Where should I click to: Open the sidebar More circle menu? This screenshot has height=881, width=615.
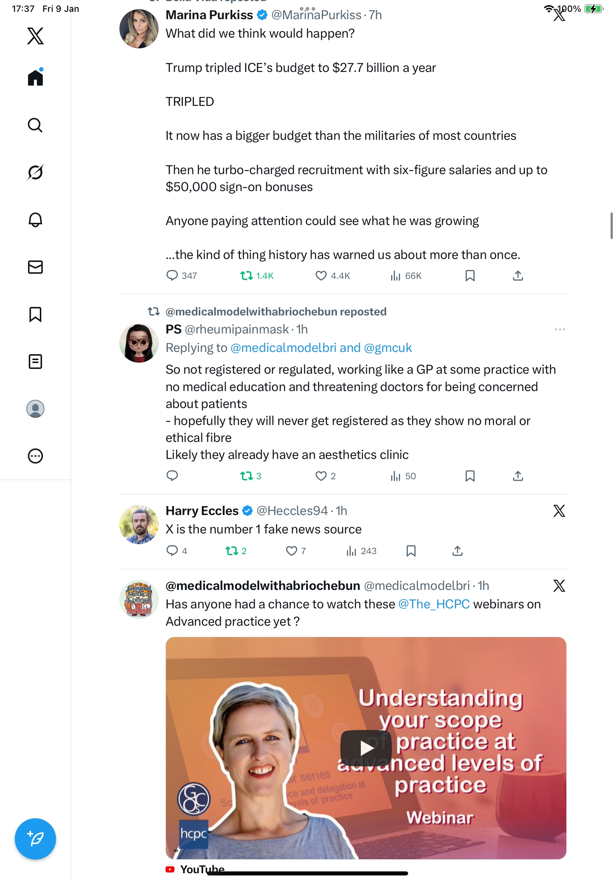(35, 456)
